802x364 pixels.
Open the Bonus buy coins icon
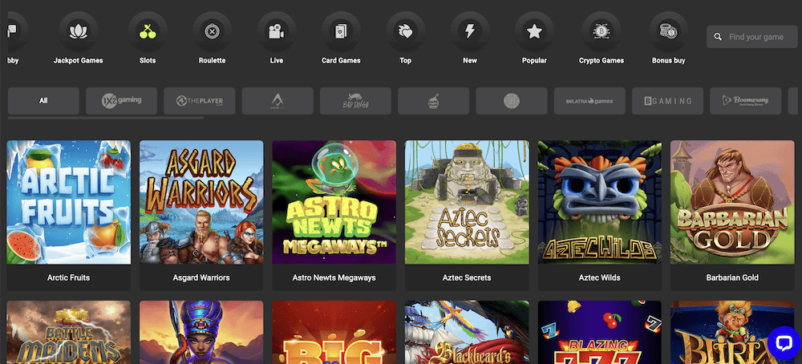669,31
